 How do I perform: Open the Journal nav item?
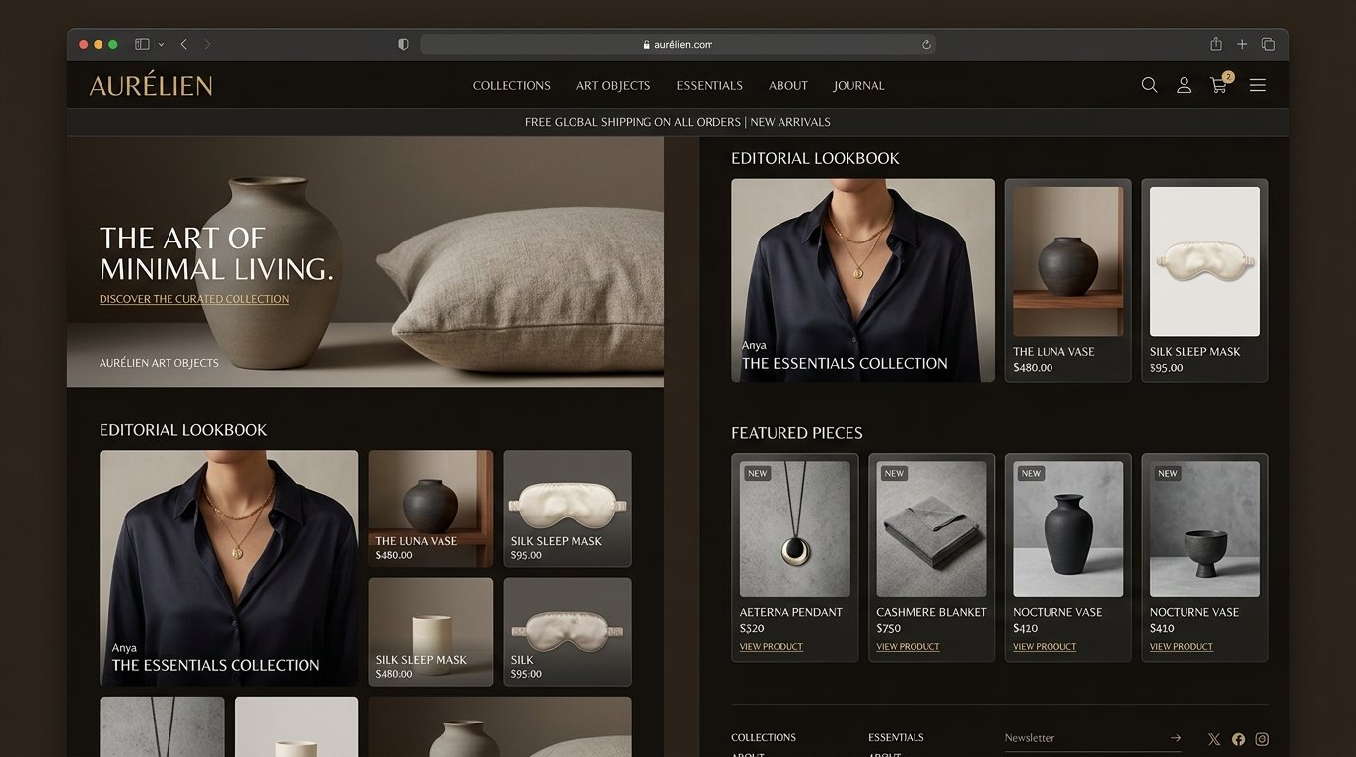(858, 86)
